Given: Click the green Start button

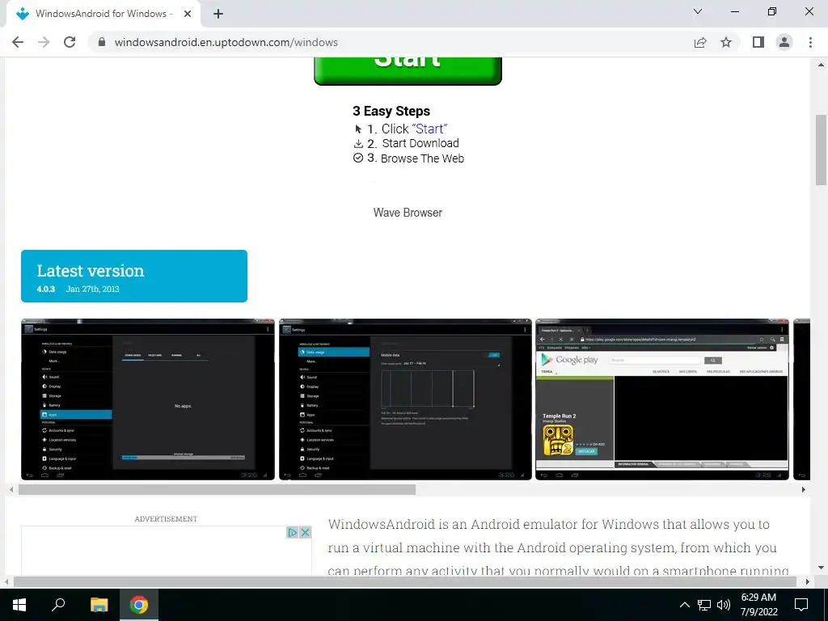Looking at the screenshot, I should 408,71.
